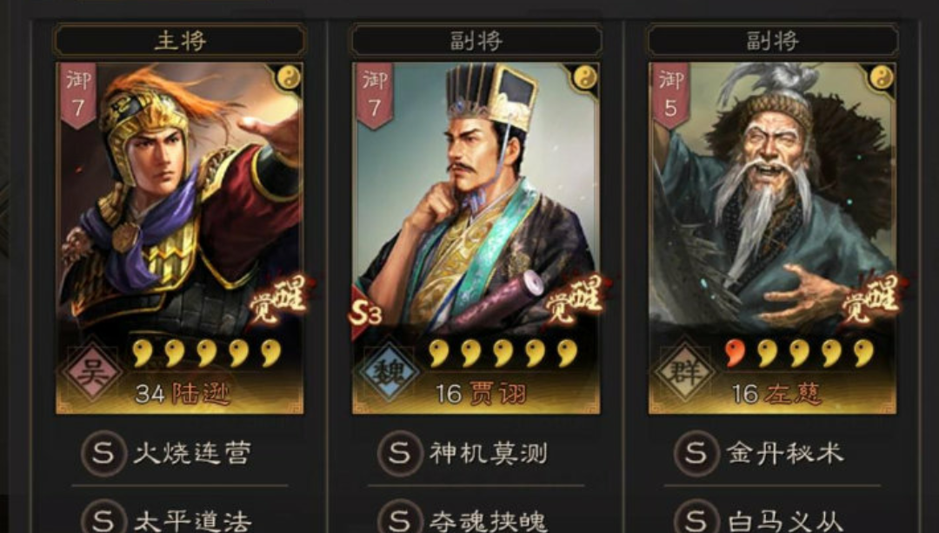Click the S3 season badge on 贾诩
939x533 pixels.
click(365, 313)
